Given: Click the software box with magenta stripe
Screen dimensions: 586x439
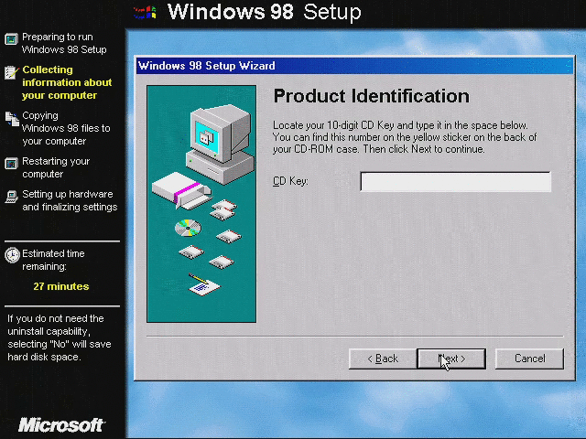Looking at the screenshot, I should [x=181, y=190].
